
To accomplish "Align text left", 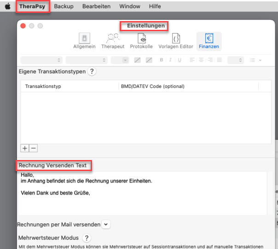I will [x=192, y=60].
